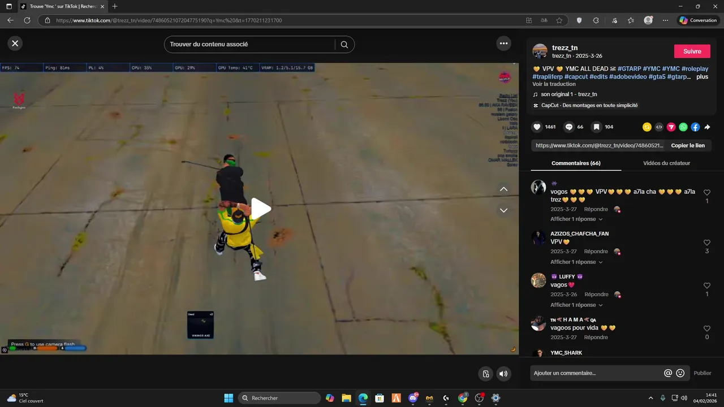Go to the previous video arrow
Screen dimensions: 724x407
point(503,189)
